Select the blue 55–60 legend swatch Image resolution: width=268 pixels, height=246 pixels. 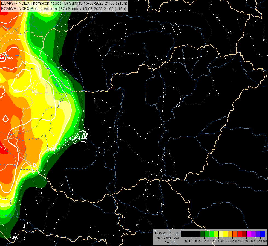coord(263,234)
